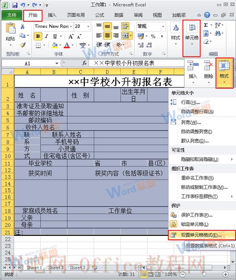Toggle middle vertical alignment

click(107, 26)
